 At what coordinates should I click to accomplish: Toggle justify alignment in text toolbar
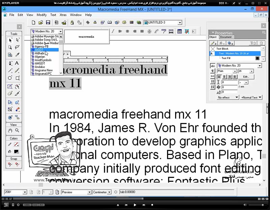click(142, 31)
